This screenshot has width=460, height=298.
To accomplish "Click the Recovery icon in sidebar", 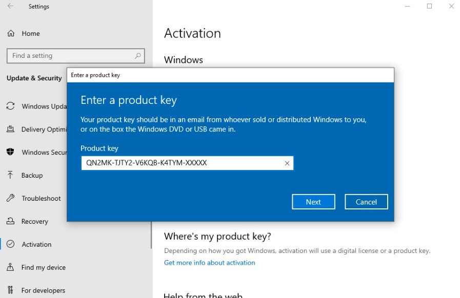I will pos(11,221).
